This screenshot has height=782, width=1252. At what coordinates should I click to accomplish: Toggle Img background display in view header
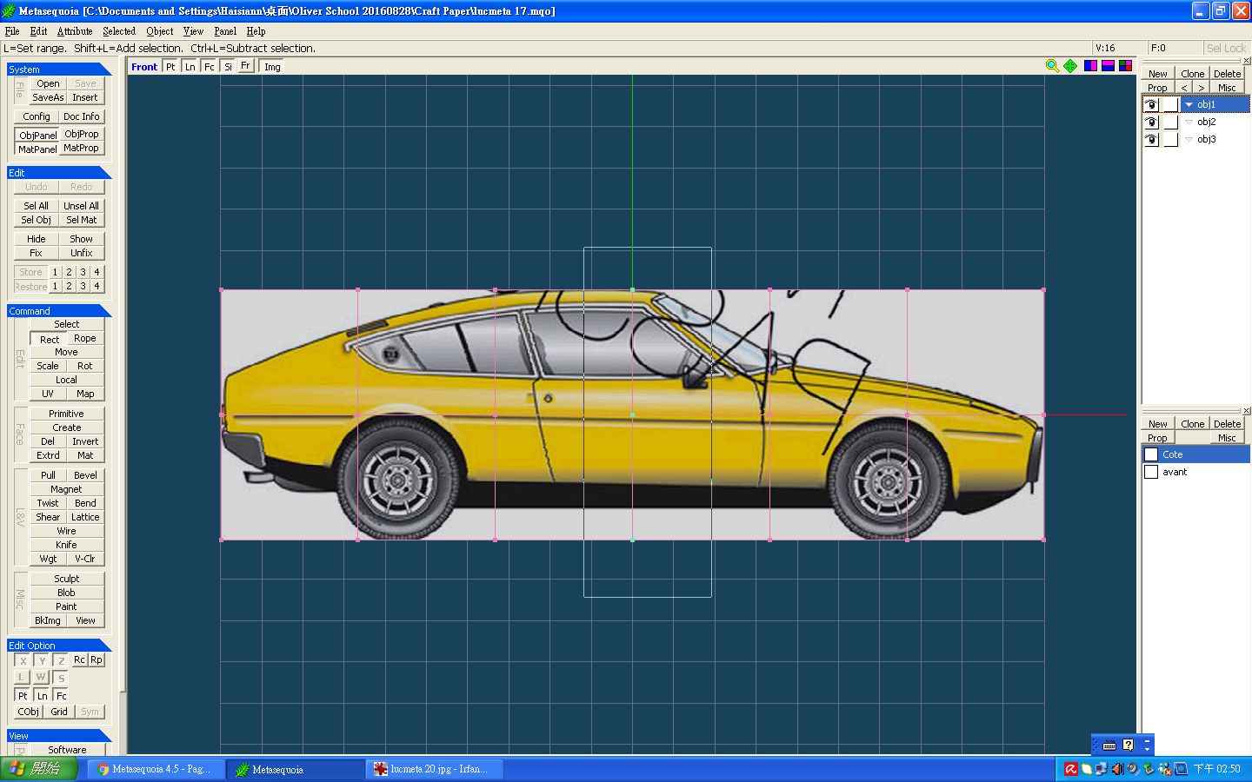click(x=272, y=67)
